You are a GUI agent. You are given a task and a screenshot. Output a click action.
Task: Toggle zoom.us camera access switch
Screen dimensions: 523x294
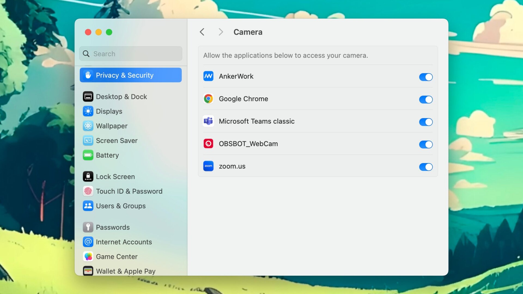[426, 167]
